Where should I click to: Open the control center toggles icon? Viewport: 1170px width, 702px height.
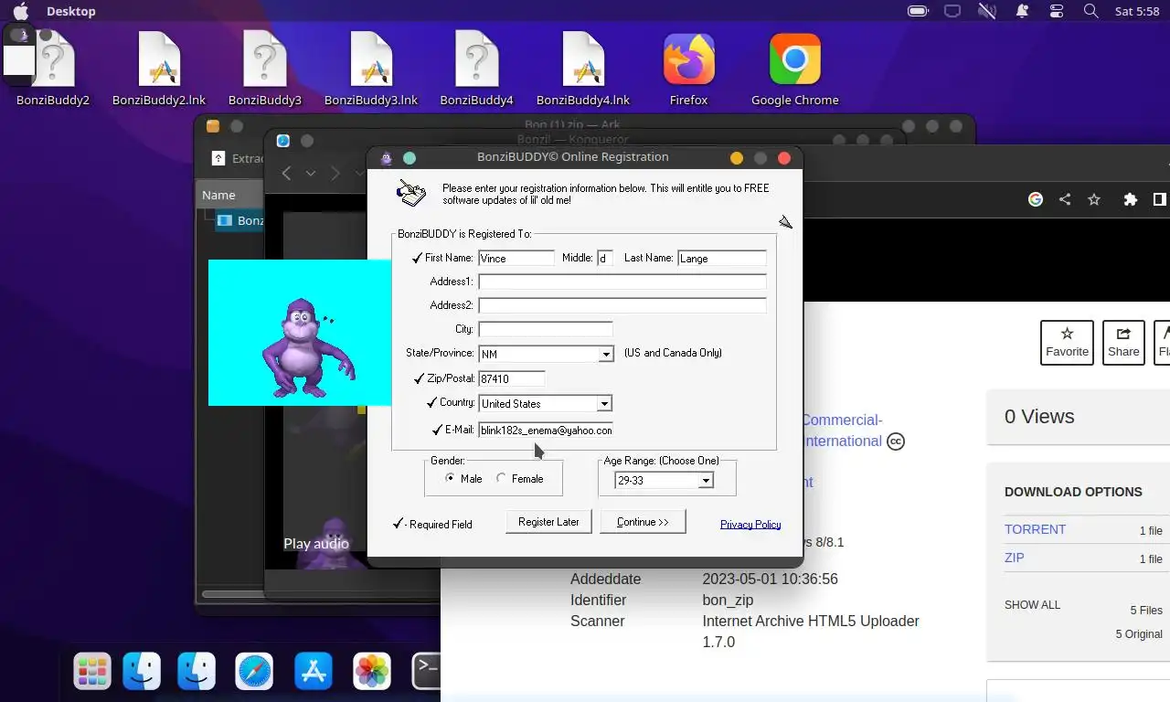coord(1057,11)
